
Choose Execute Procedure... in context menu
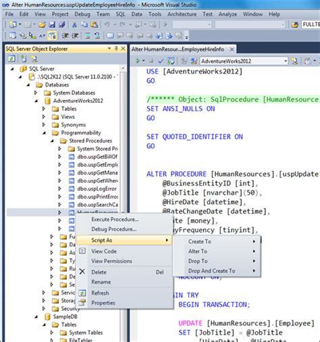(124, 219)
